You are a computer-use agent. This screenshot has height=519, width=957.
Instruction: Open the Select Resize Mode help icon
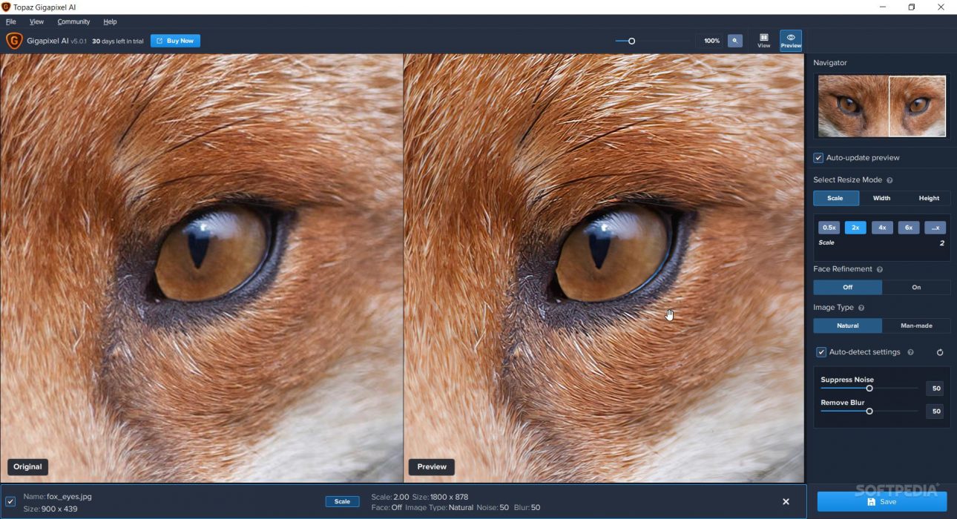(x=889, y=179)
